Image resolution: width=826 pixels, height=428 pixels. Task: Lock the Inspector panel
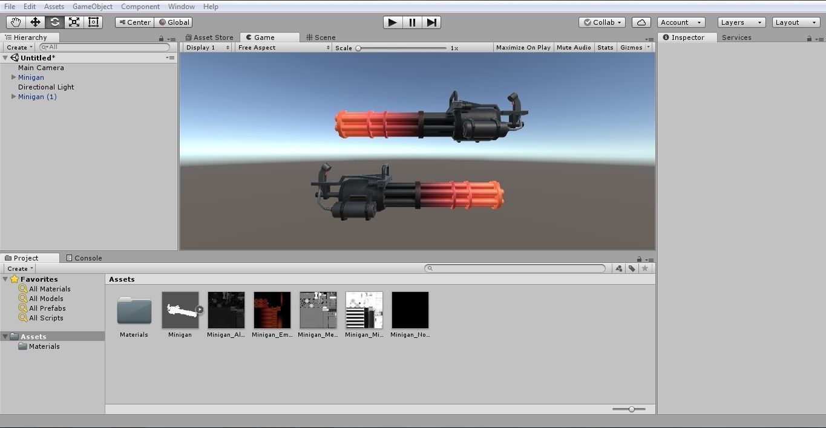(x=809, y=38)
